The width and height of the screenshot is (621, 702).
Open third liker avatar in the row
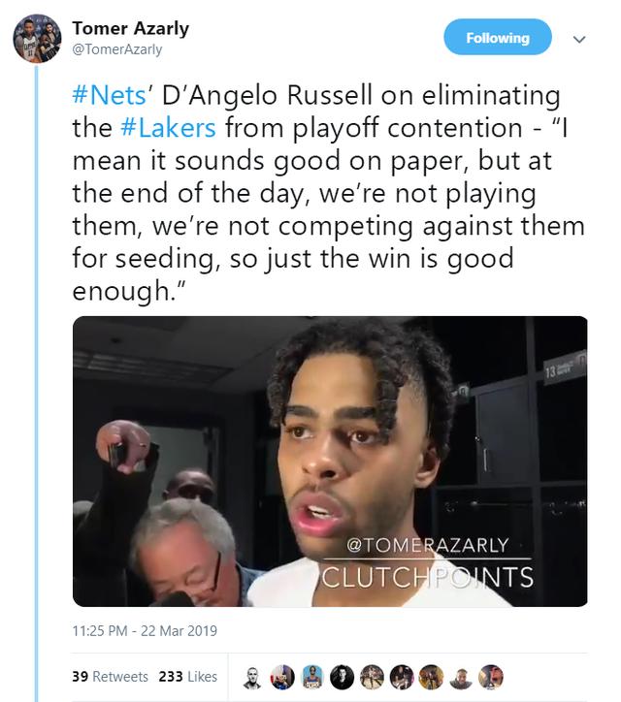312,677
